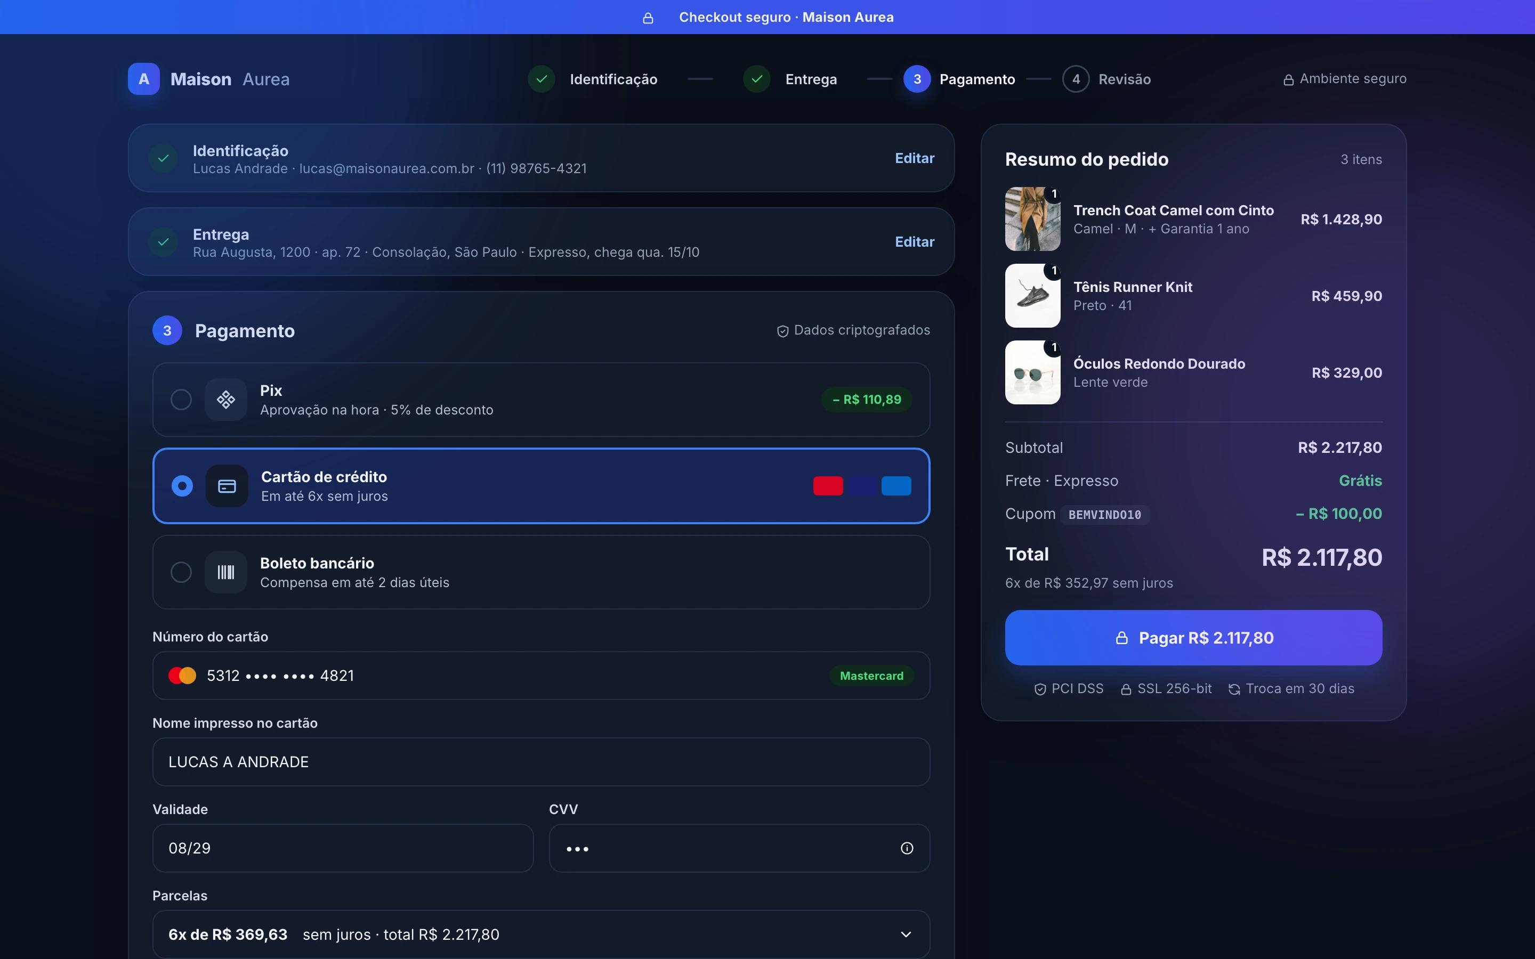Click the BEMVINDO10 coupon tag
Image resolution: width=1535 pixels, height=959 pixels.
click(x=1104, y=514)
